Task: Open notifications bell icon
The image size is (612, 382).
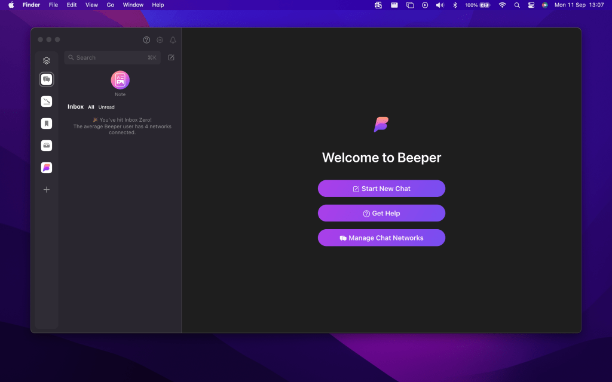Action: pyautogui.click(x=173, y=40)
